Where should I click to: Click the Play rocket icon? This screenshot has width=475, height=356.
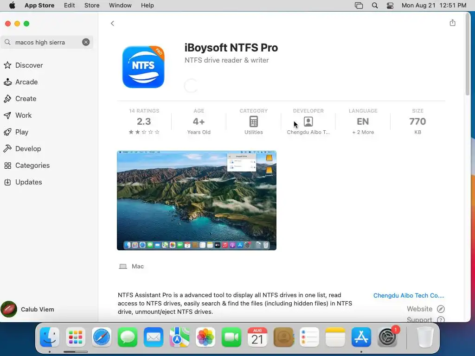[7, 132]
